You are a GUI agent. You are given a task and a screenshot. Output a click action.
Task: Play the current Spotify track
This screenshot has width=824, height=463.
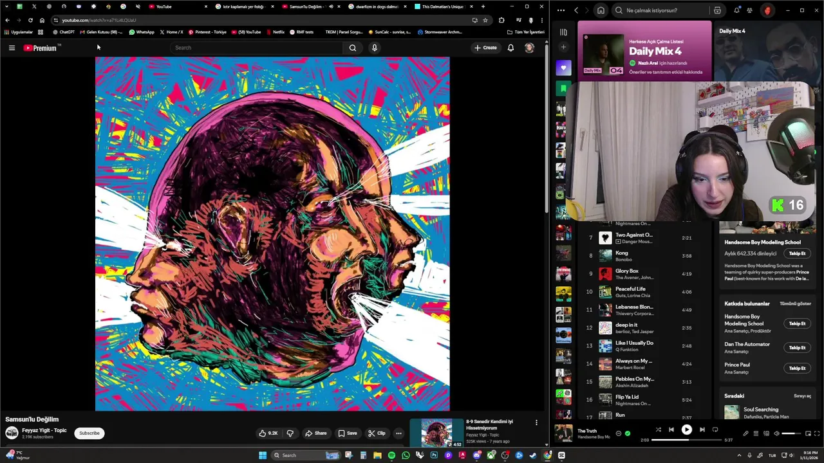[686, 430]
